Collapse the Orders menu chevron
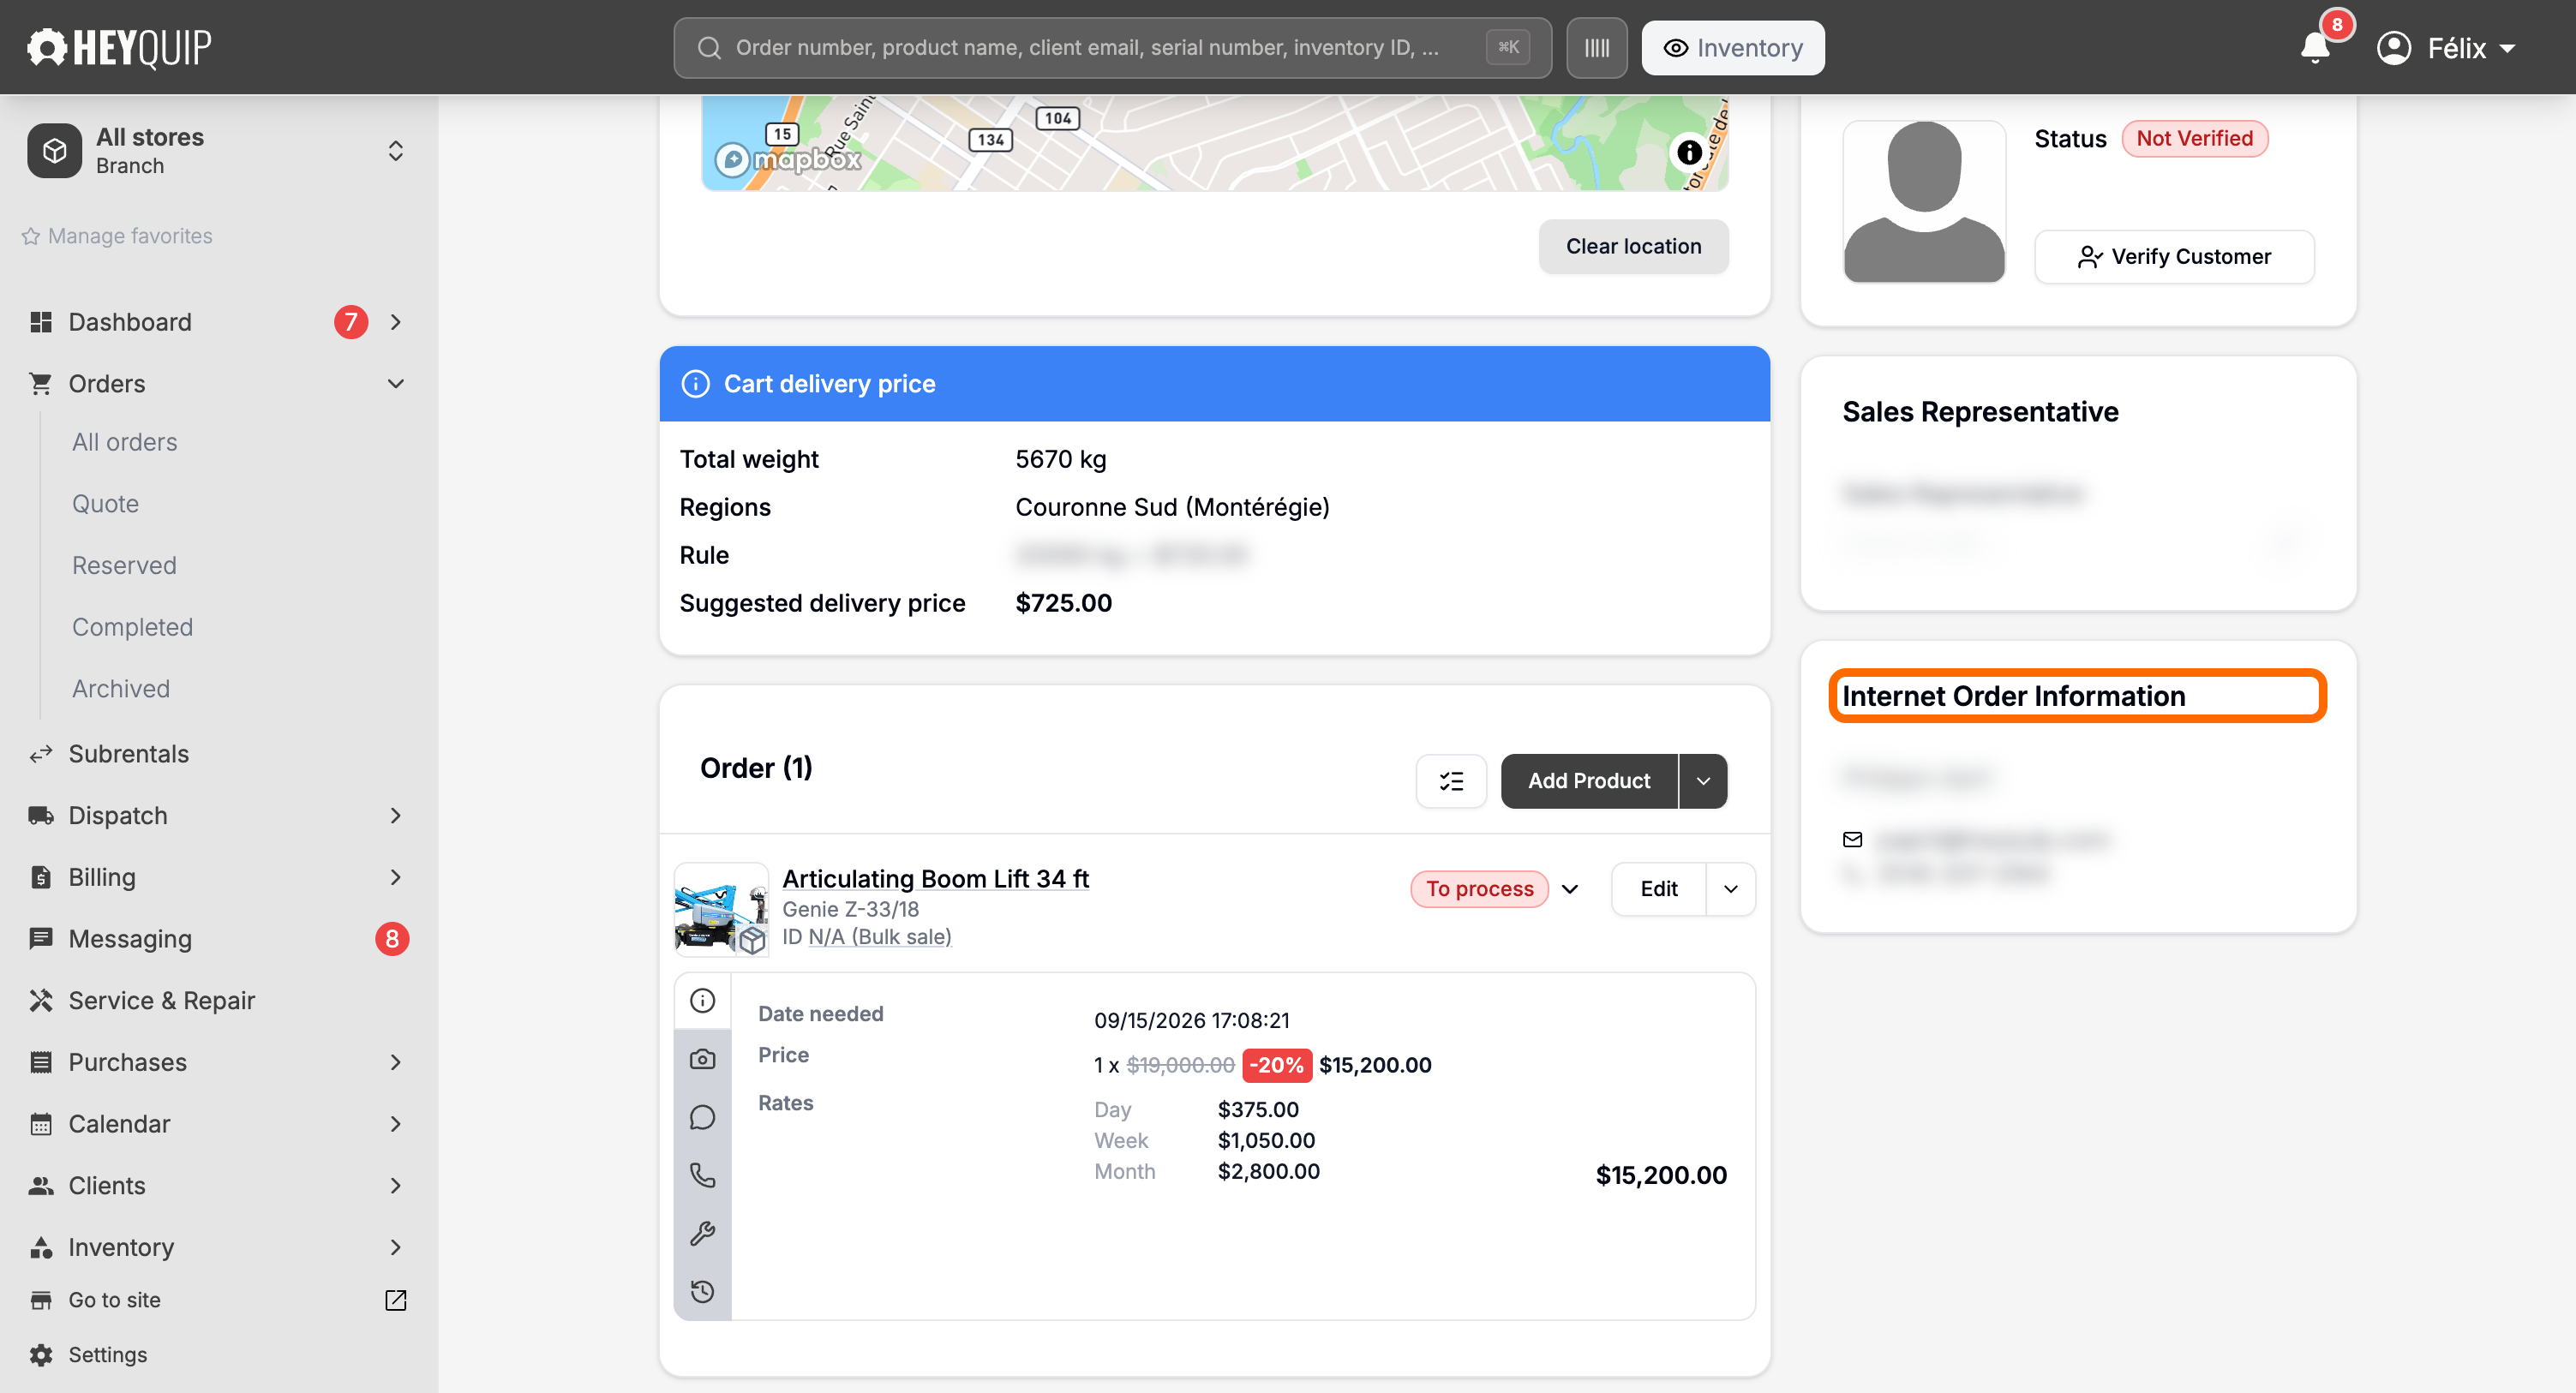The width and height of the screenshot is (2576, 1393). point(396,383)
